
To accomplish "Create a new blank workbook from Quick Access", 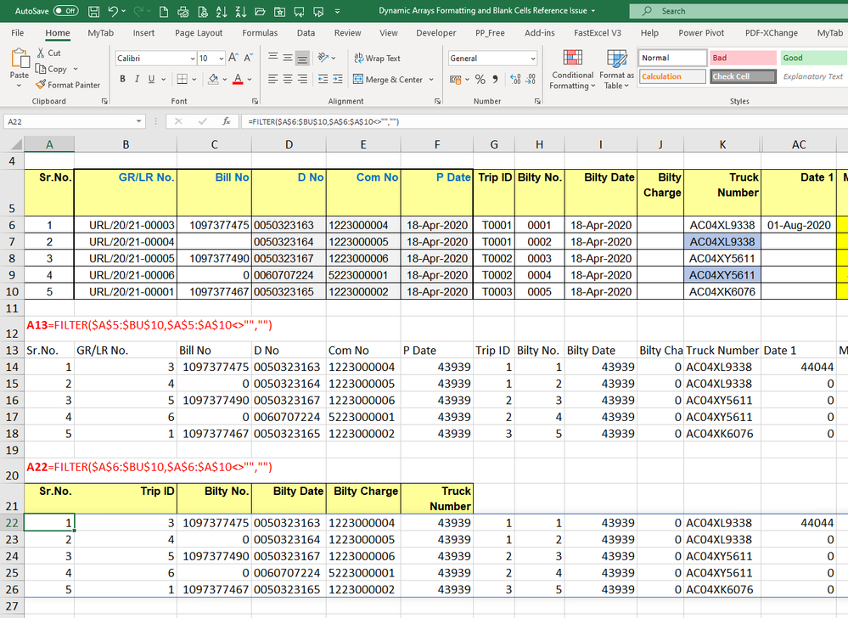I will click(164, 11).
